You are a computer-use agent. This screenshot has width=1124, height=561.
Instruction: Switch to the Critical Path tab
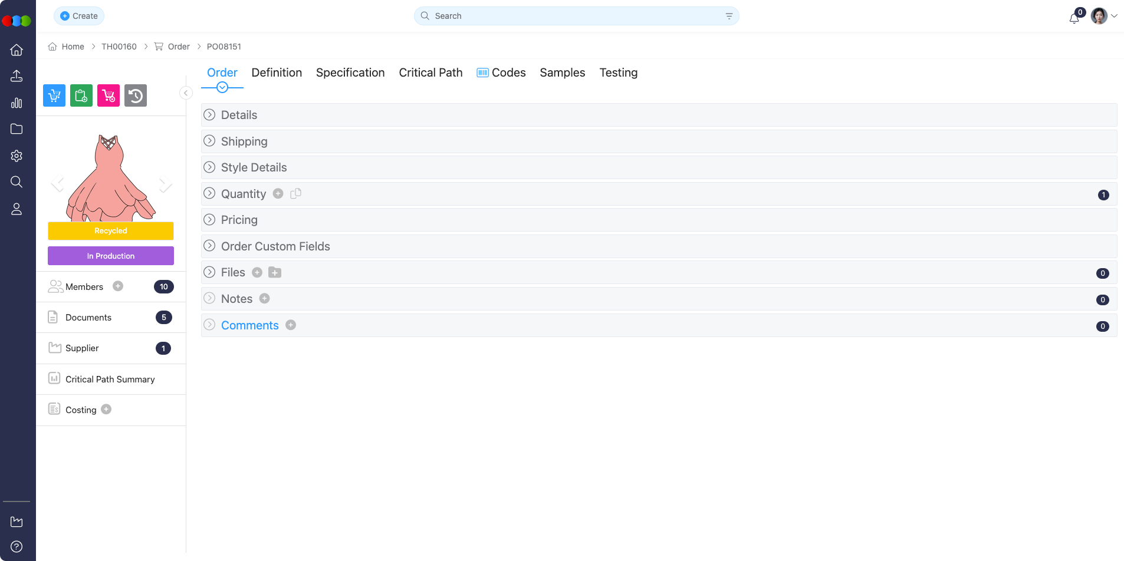coord(430,72)
